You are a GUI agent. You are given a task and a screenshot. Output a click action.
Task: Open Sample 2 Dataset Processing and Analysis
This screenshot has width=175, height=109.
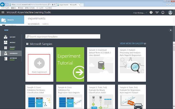click(x=132, y=64)
